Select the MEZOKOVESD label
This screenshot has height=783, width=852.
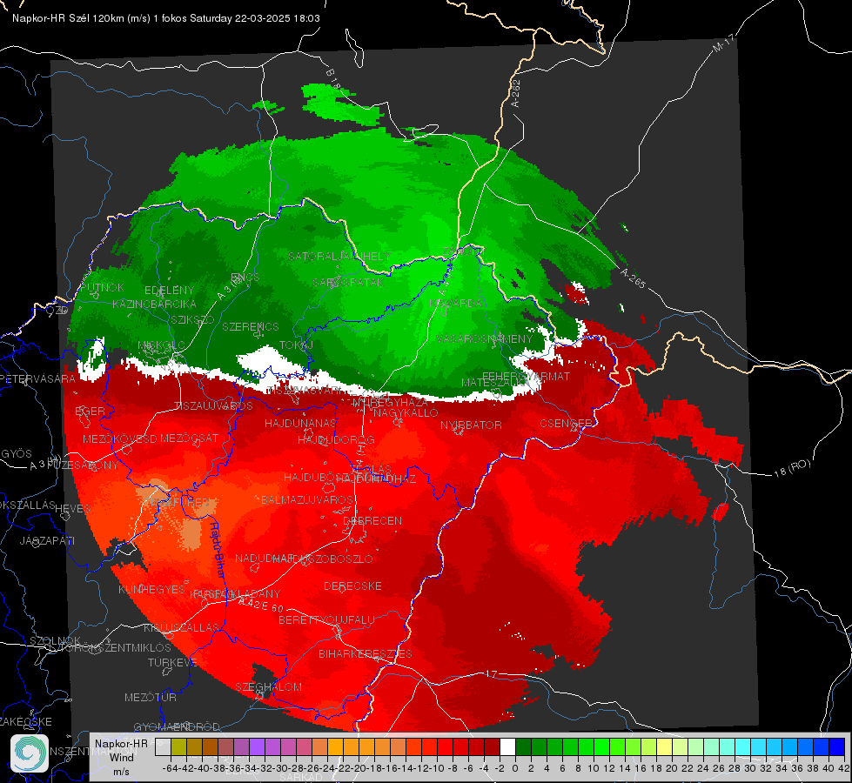[x=119, y=438]
